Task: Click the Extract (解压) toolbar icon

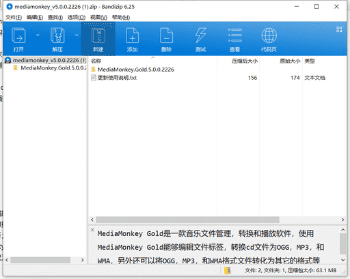Action: [57, 39]
